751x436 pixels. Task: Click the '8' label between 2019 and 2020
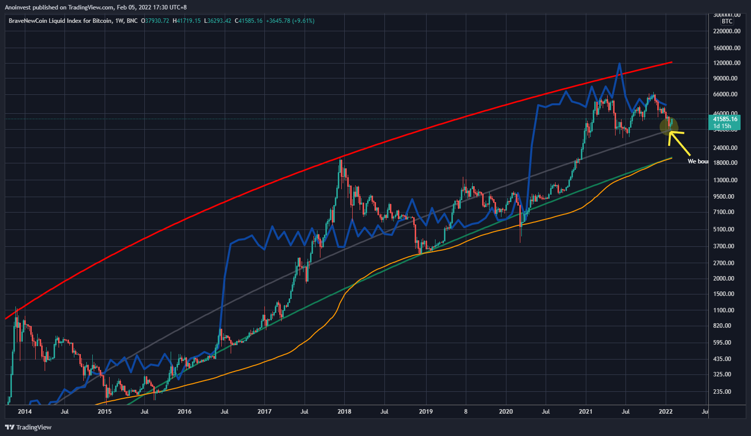466,412
